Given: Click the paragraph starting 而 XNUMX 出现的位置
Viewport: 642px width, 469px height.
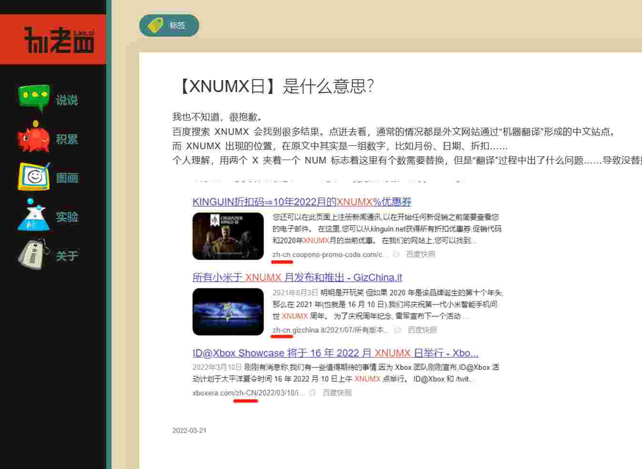Looking at the screenshot, I should 340,146.
